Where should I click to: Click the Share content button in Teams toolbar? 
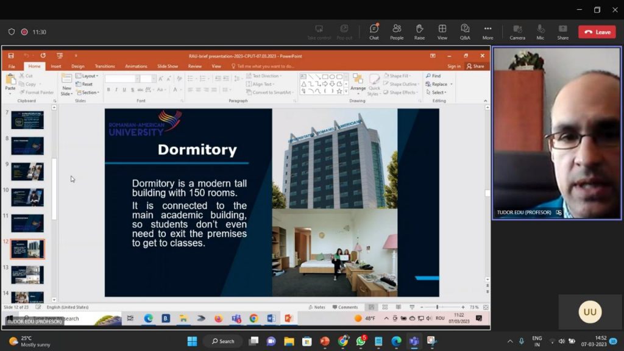562,32
